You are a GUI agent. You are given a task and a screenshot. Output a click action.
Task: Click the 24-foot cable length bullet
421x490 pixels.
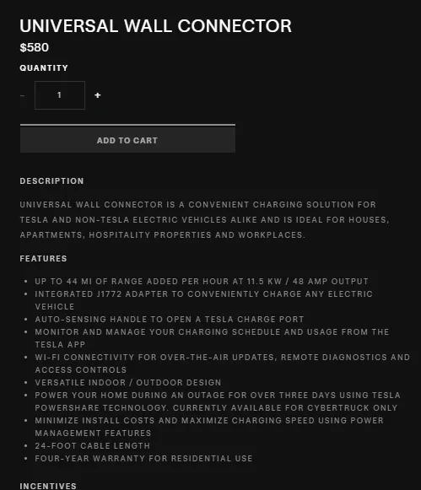pyautogui.click(x=93, y=445)
